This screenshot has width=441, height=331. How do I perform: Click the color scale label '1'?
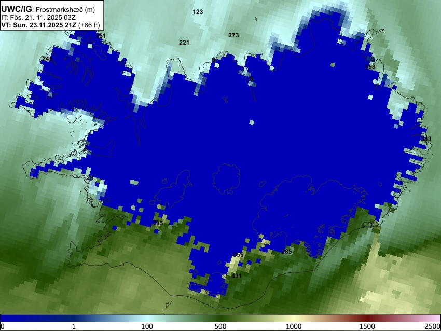(x=74, y=326)
